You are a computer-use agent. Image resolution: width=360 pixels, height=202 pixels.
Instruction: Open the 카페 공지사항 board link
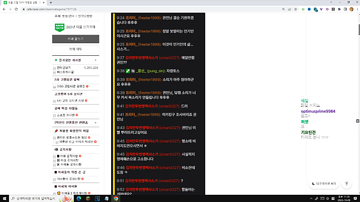pyautogui.click(x=69, y=156)
